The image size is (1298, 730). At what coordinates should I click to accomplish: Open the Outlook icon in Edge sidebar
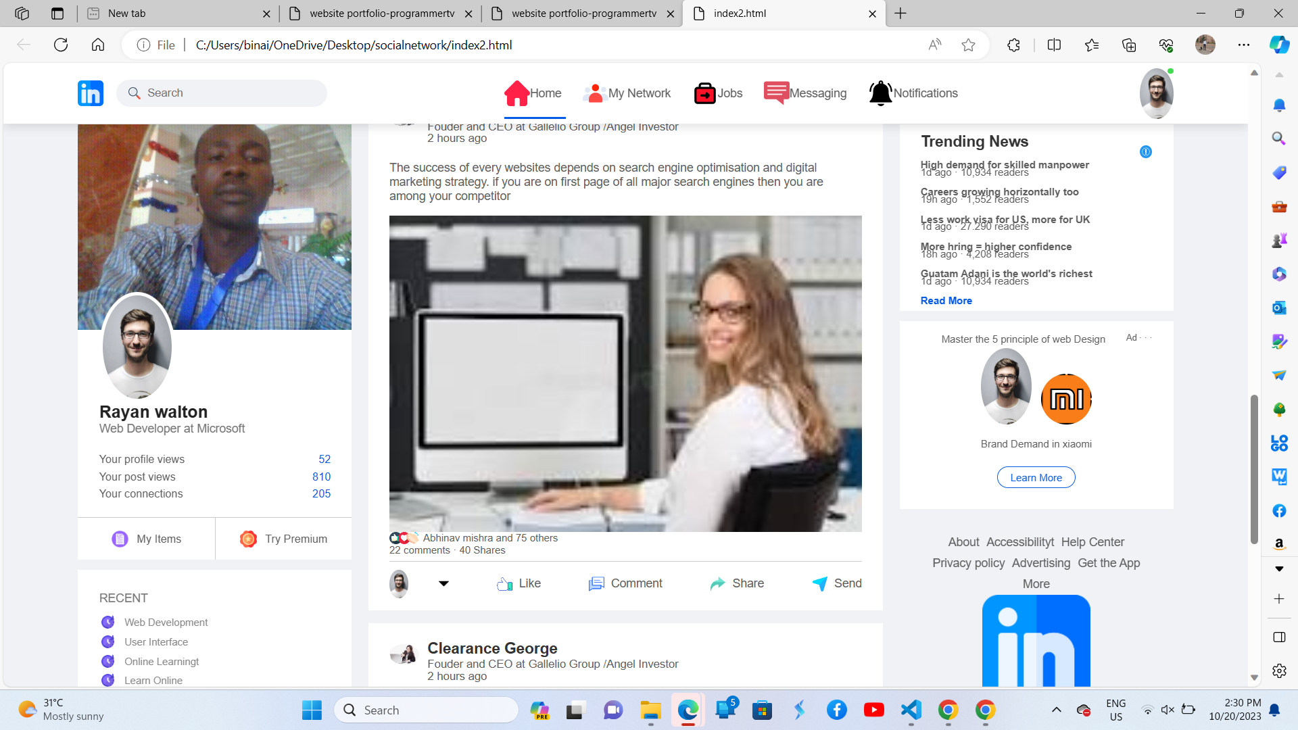click(x=1279, y=308)
